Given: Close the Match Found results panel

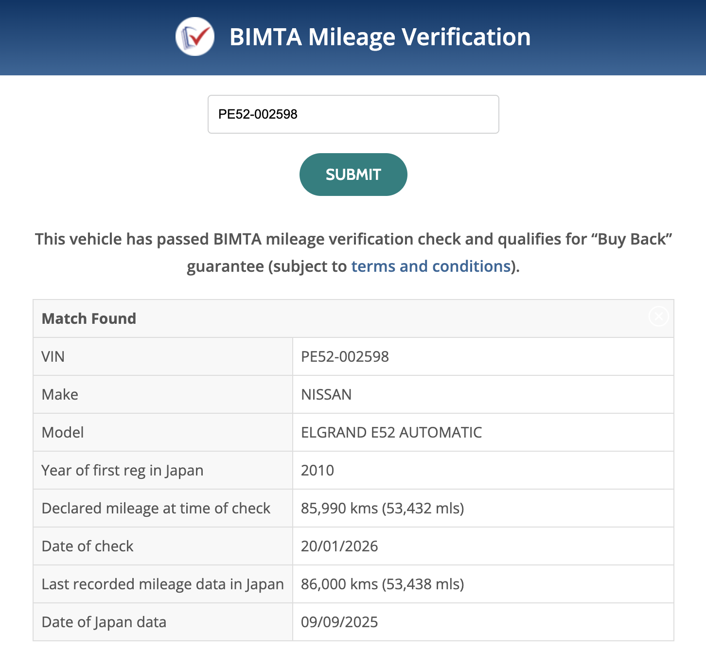Looking at the screenshot, I should coord(658,317).
